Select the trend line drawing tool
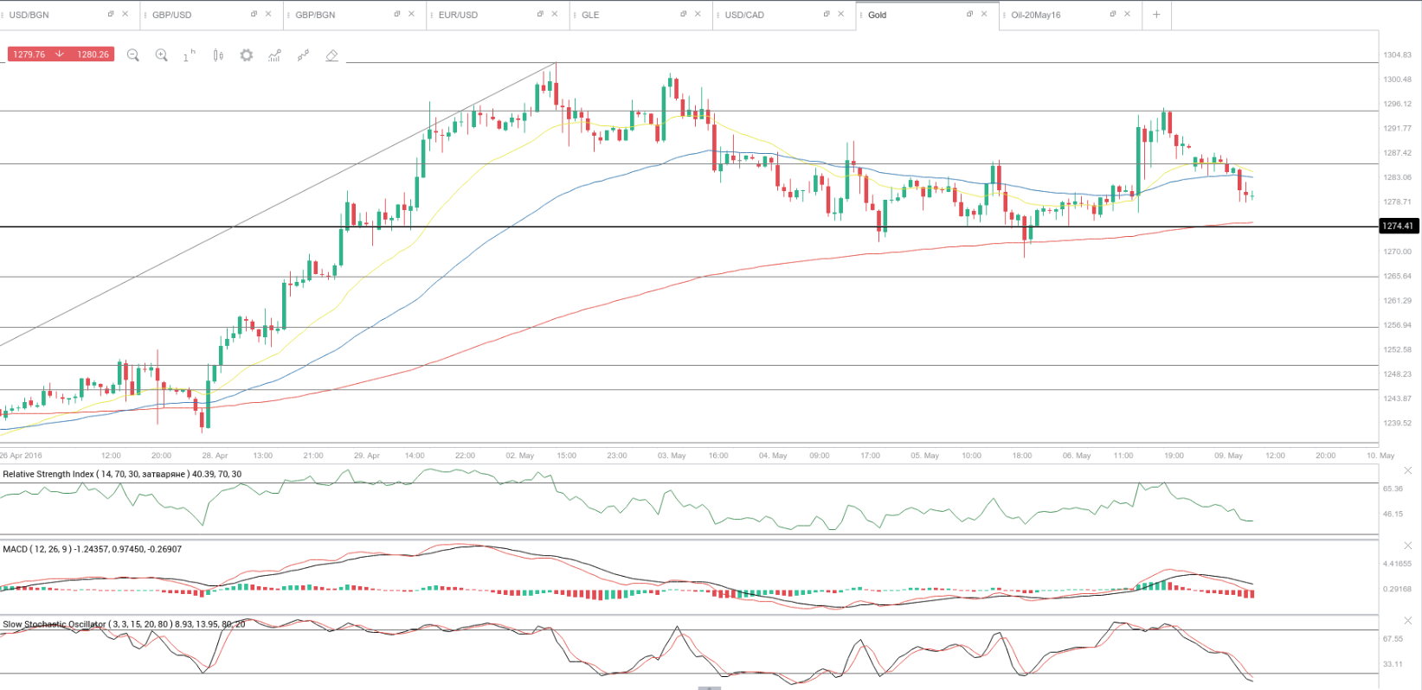Screen dimensions: 1422x690 point(304,55)
